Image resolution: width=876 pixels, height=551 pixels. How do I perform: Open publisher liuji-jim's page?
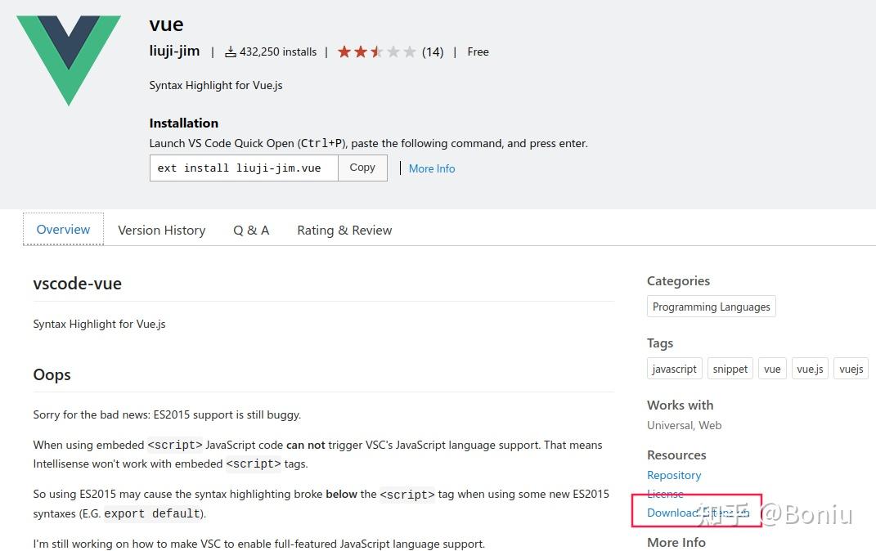[174, 51]
